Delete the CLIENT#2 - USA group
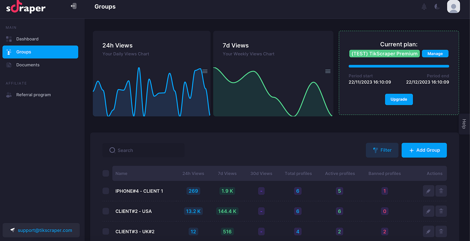 (441, 211)
